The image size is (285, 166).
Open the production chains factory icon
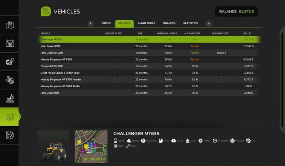pos(10,98)
